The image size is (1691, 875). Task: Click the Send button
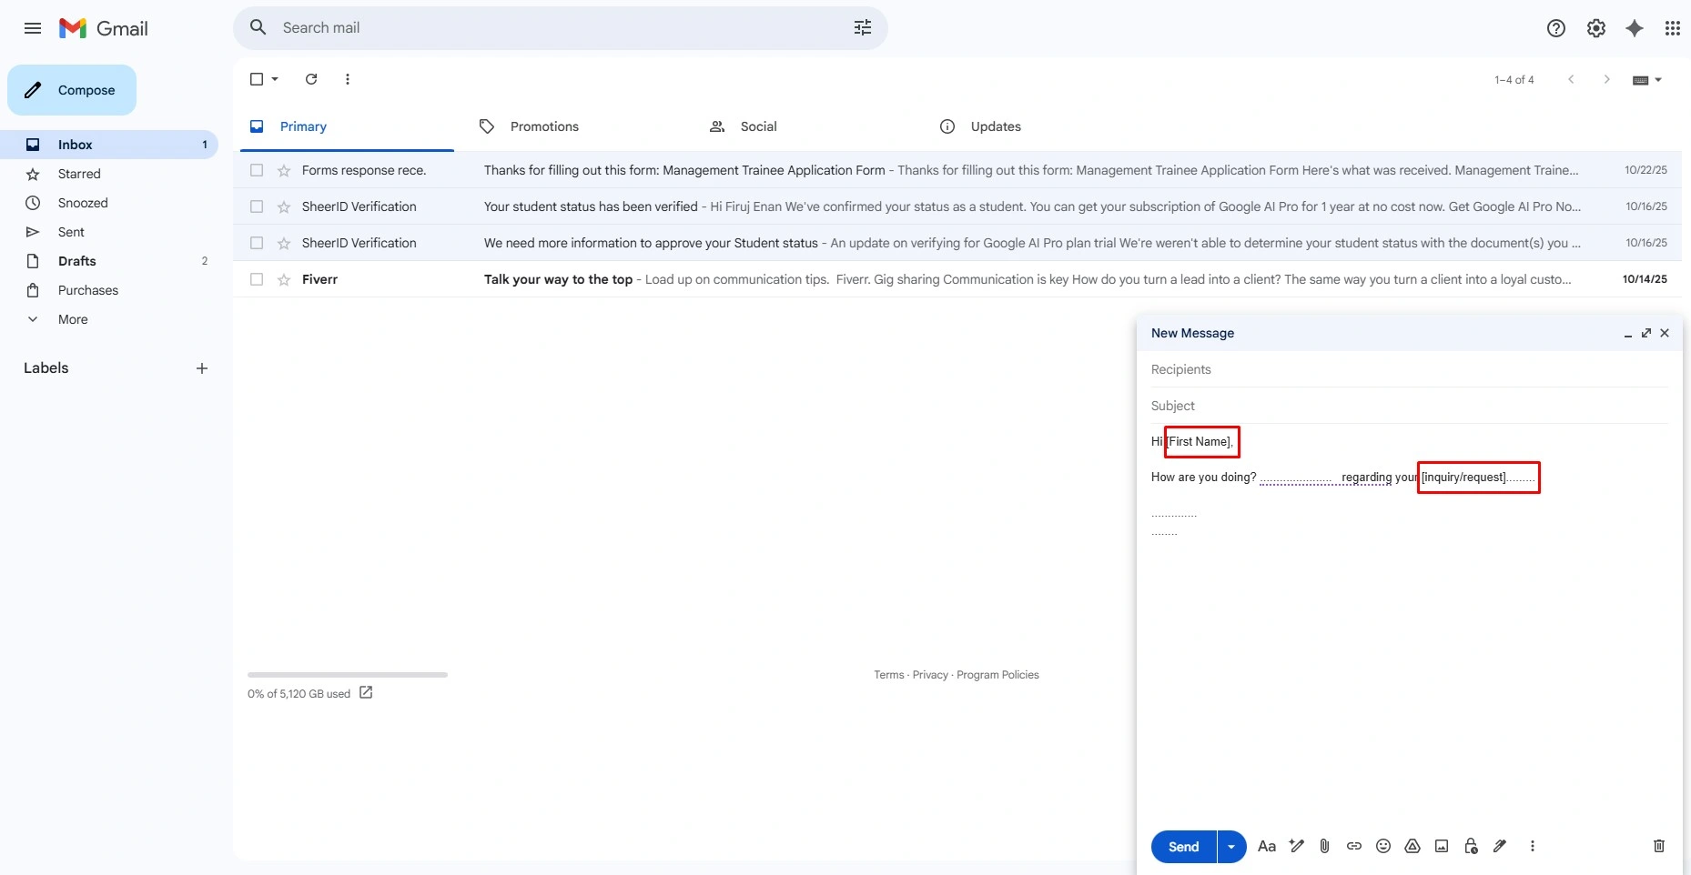click(1184, 847)
